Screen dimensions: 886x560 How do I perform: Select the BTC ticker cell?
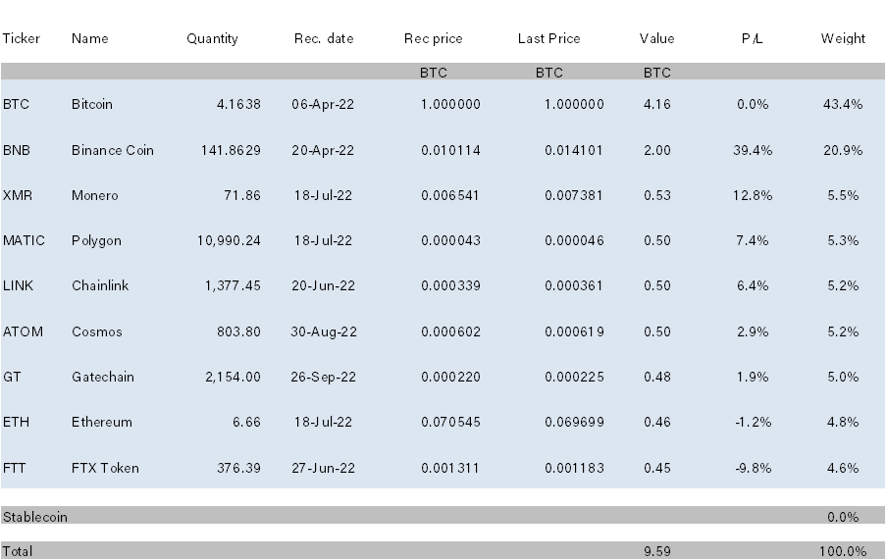pyautogui.click(x=16, y=104)
